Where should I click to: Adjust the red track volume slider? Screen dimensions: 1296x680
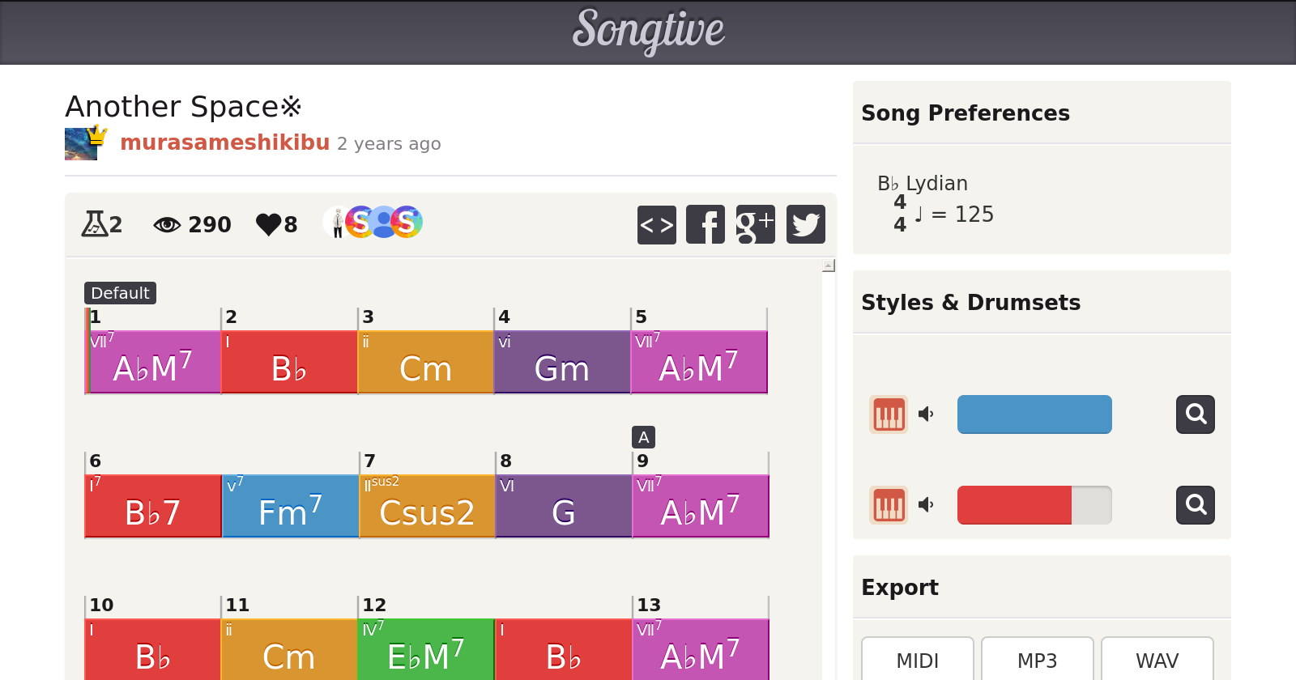click(x=1034, y=505)
